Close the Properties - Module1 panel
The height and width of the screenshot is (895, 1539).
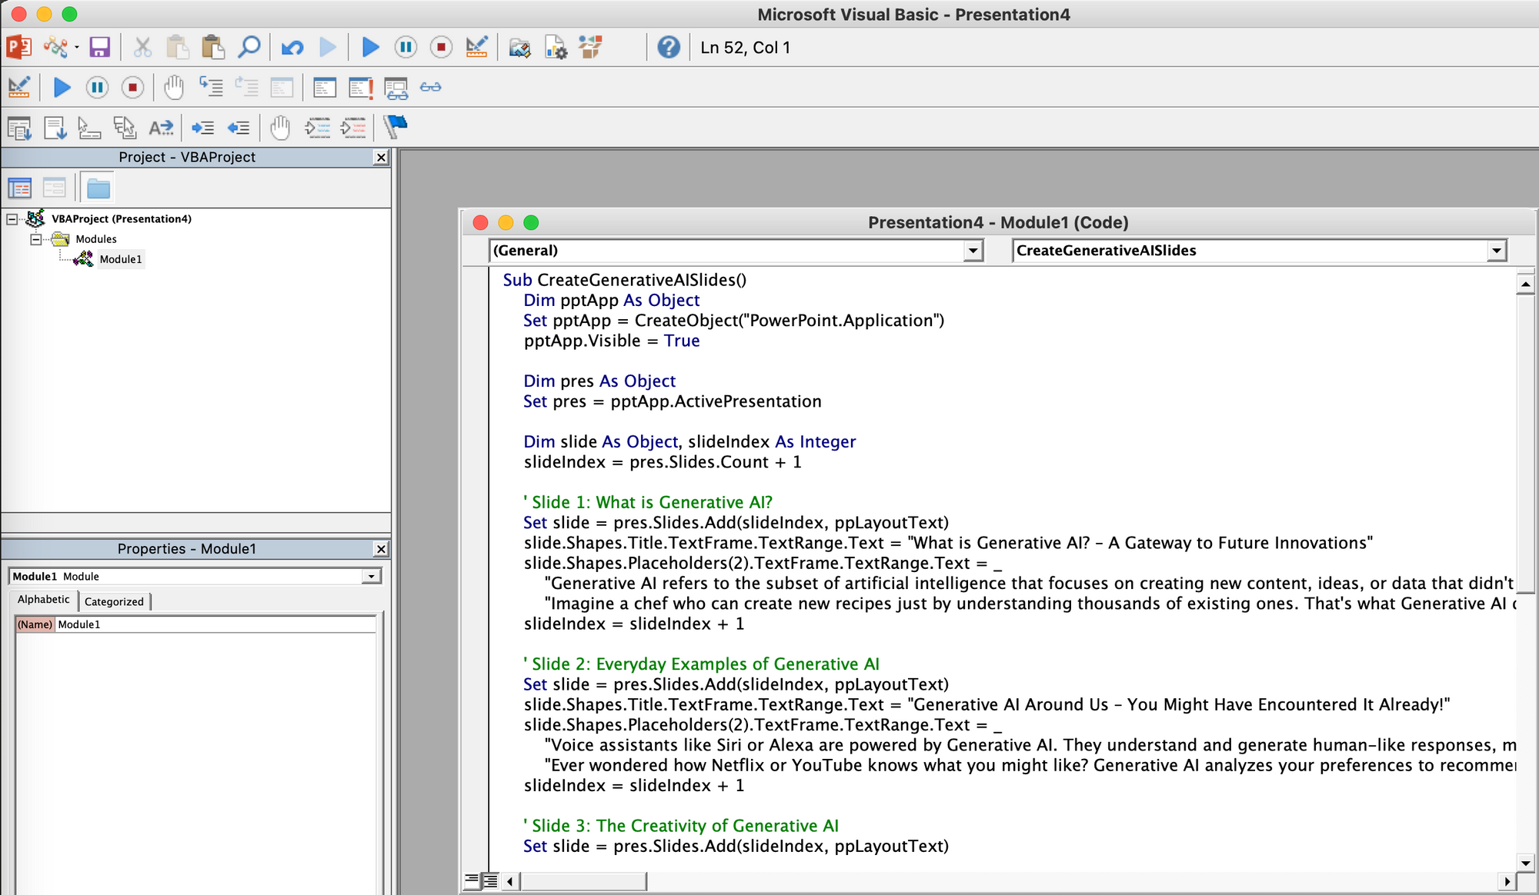tap(381, 549)
